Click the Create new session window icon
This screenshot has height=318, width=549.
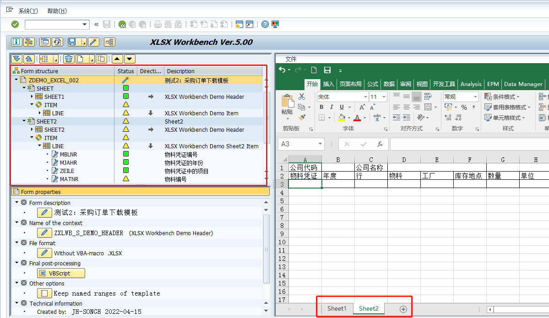[239, 24]
